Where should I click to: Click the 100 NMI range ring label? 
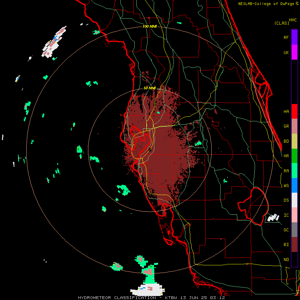[x=150, y=26]
